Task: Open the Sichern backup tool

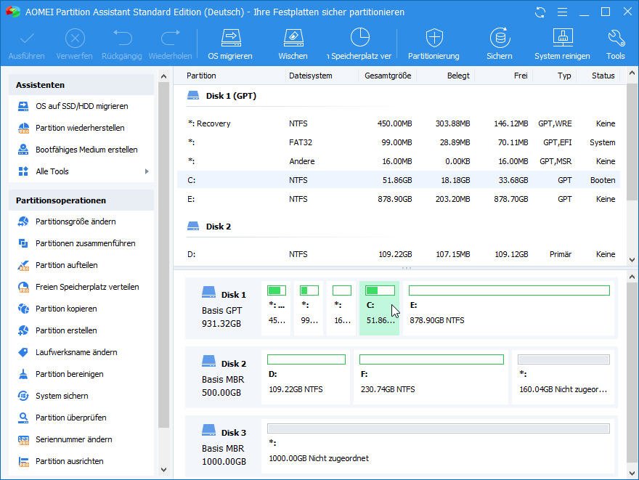Action: (x=499, y=44)
